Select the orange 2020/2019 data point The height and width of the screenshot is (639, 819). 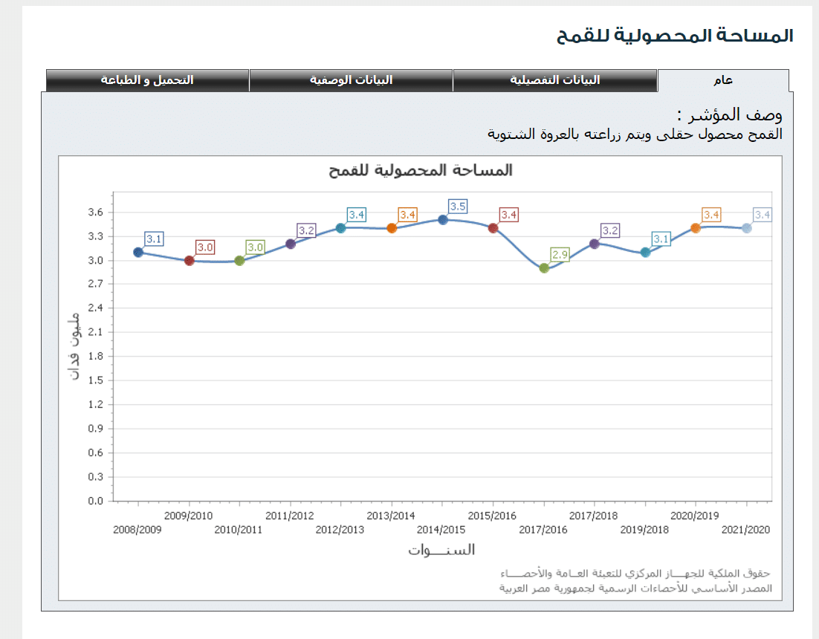696,228
